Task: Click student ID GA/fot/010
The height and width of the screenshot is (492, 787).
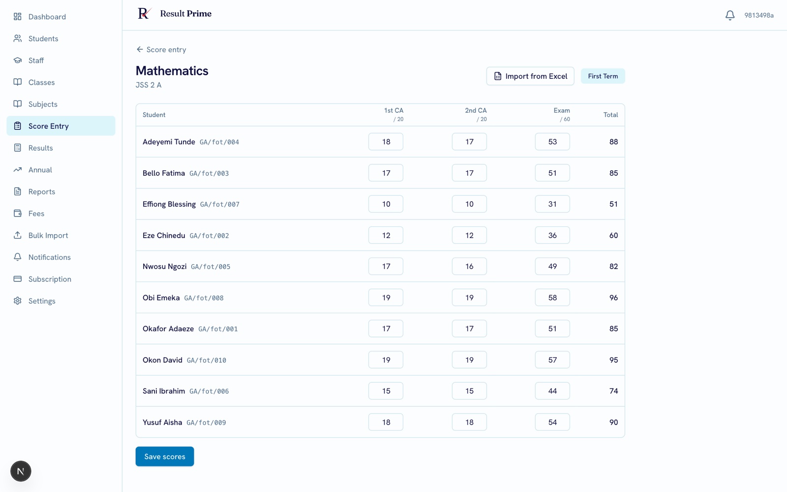Action: click(x=207, y=361)
